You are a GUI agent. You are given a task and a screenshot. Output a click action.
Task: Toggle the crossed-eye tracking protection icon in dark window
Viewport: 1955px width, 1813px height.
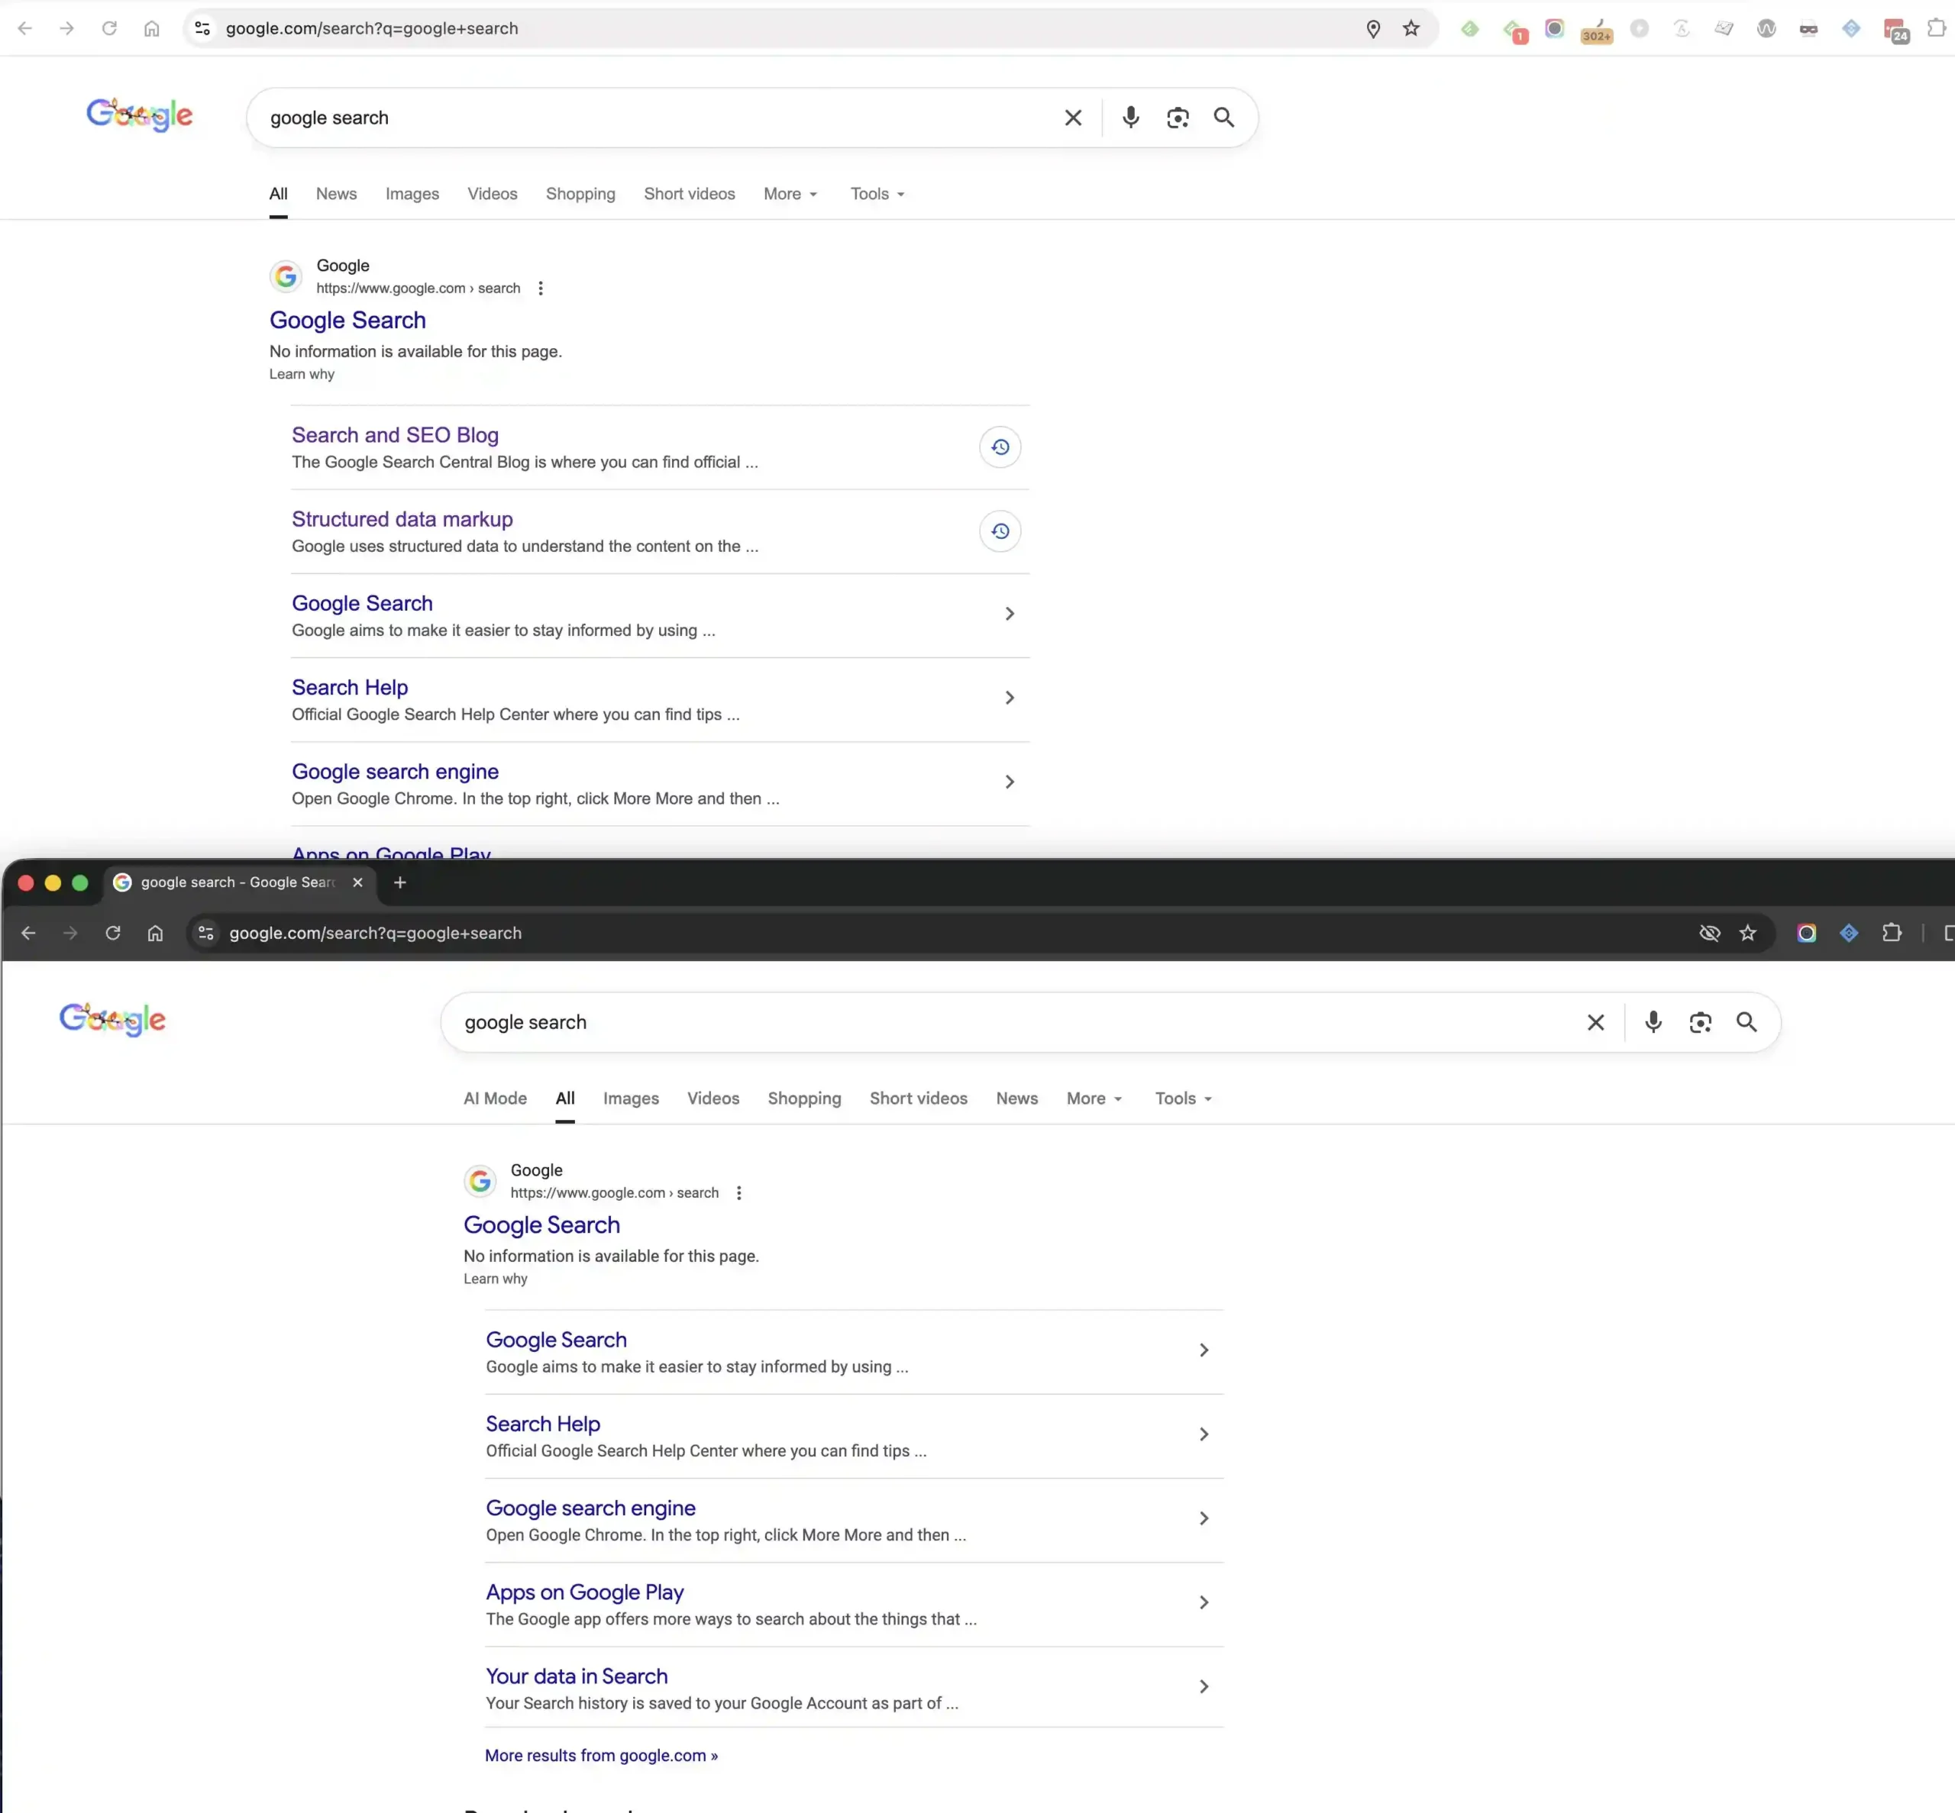click(1710, 933)
